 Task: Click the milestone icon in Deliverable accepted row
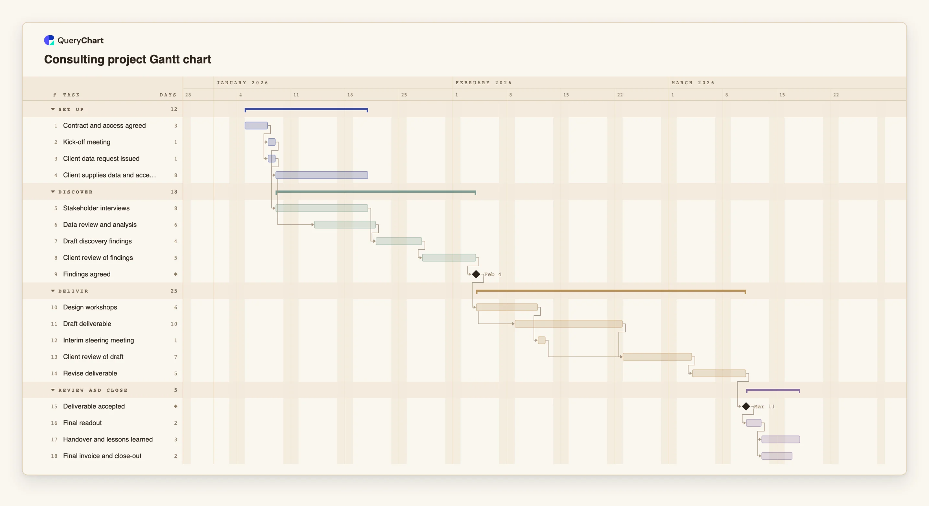coord(176,406)
